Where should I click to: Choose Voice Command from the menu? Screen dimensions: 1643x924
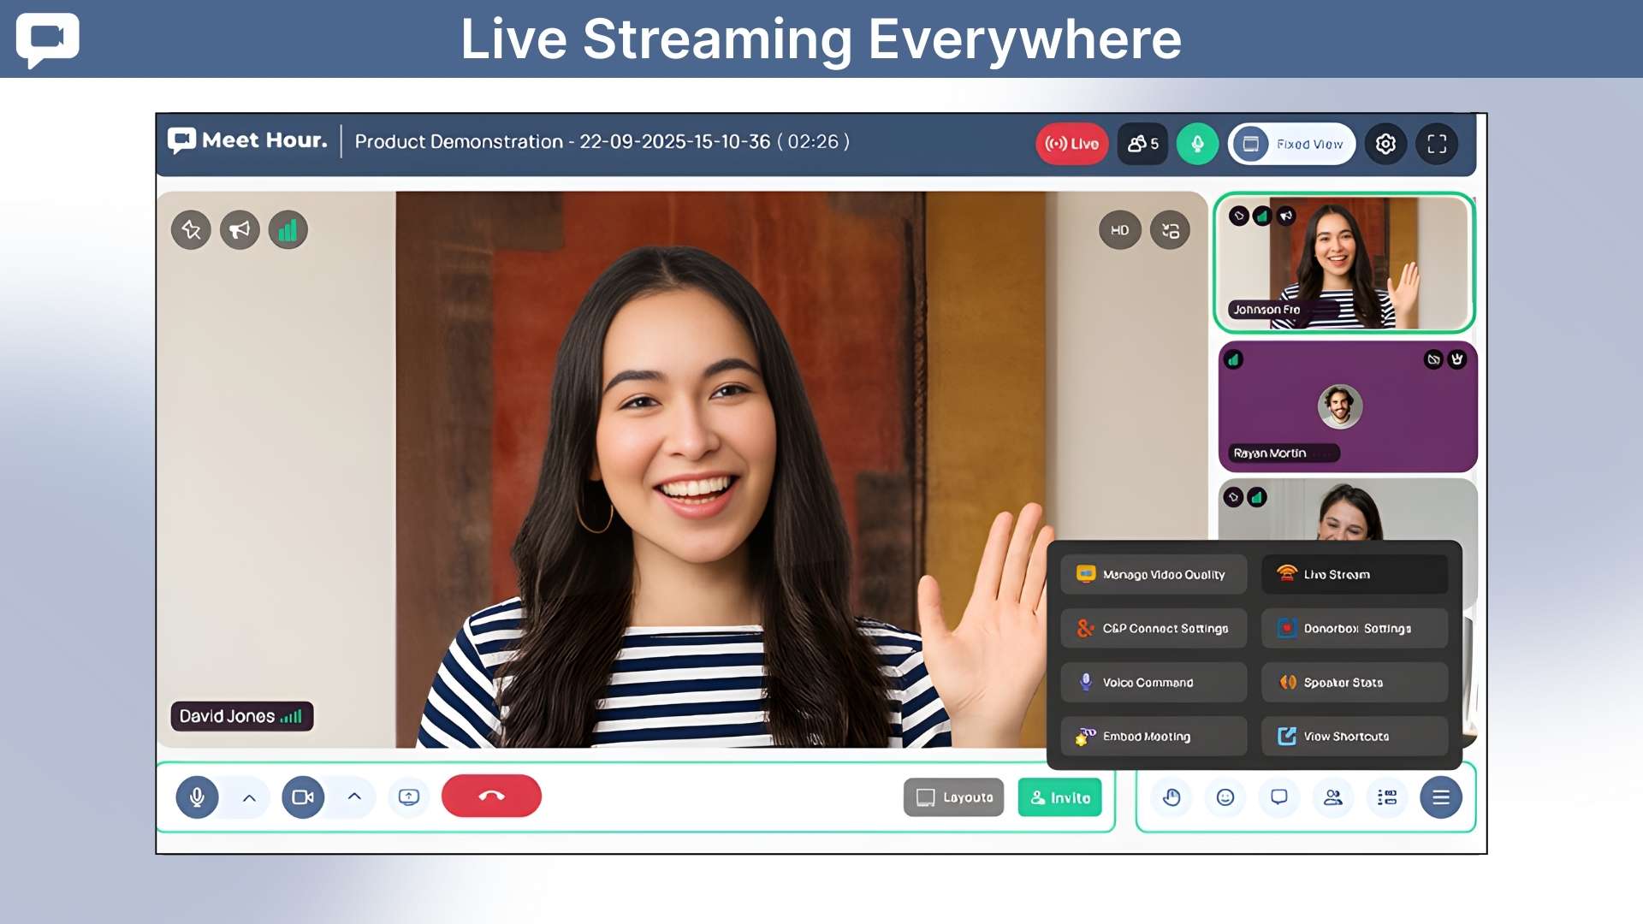point(1153,682)
